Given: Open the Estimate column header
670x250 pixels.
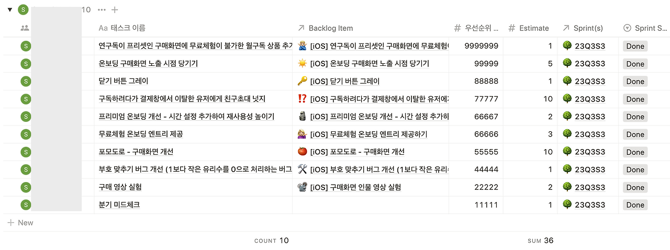Looking at the screenshot, I should pos(529,28).
